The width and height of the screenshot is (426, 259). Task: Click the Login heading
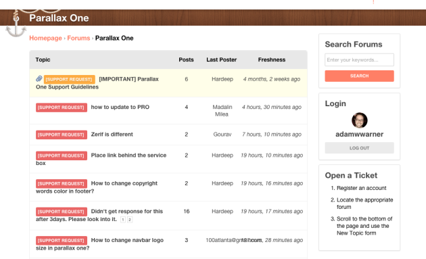click(335, 103)
